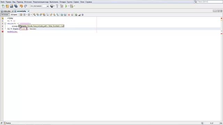Screen dimensions: 223x125
Task: Click the Build Project hammer icon
Action: pos(57,6)
